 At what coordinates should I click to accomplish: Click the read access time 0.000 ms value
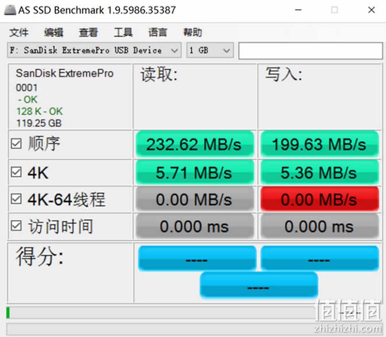coord(195,226)
